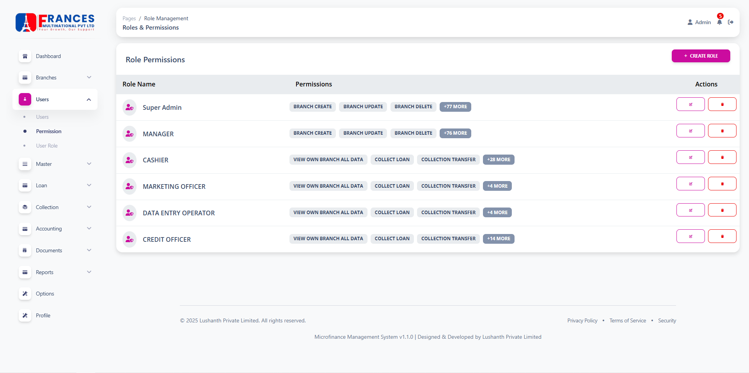Edit the CASHIER role permissions
Screen dimensions: 749x373
click(690, 157)
